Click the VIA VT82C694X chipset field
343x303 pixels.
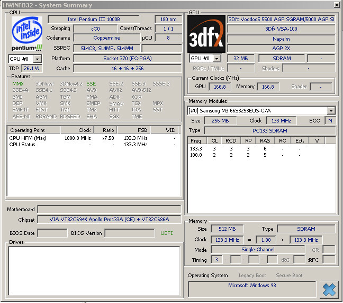pos(109,220)
